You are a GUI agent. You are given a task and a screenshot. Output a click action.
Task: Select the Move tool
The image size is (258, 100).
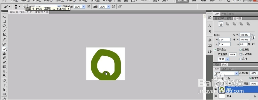(4, 17)
